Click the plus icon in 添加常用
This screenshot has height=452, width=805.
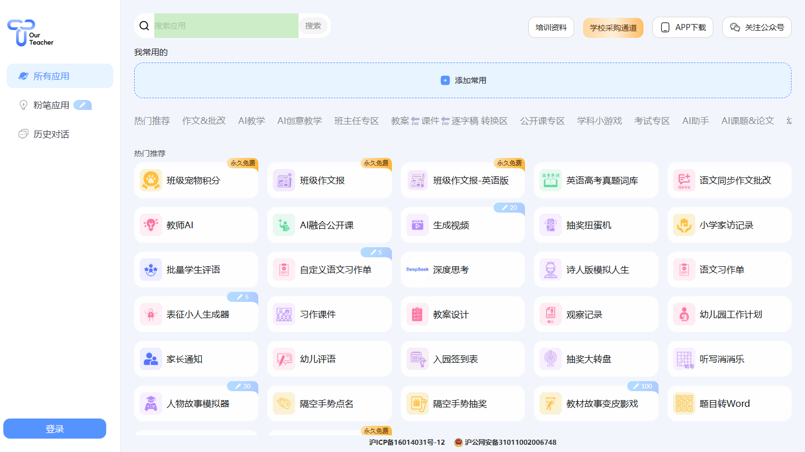445,80
